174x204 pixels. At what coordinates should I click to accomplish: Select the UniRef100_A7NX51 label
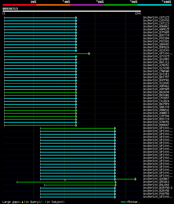point(156,122)
